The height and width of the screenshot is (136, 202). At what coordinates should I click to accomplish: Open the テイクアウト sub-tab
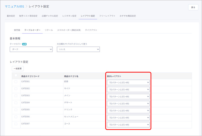click(x=91, y=30)
